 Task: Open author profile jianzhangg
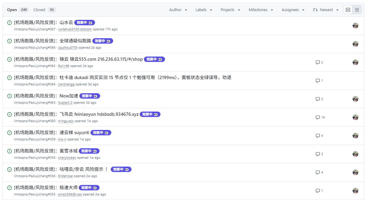tap(66, 84)
